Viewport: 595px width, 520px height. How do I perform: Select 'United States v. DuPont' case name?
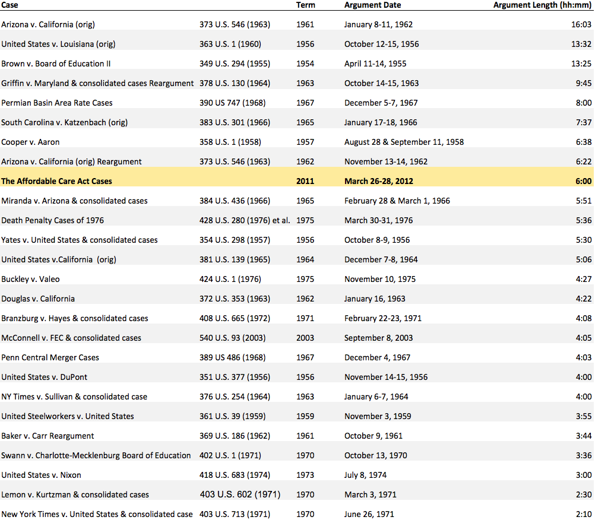pos(44,378)
